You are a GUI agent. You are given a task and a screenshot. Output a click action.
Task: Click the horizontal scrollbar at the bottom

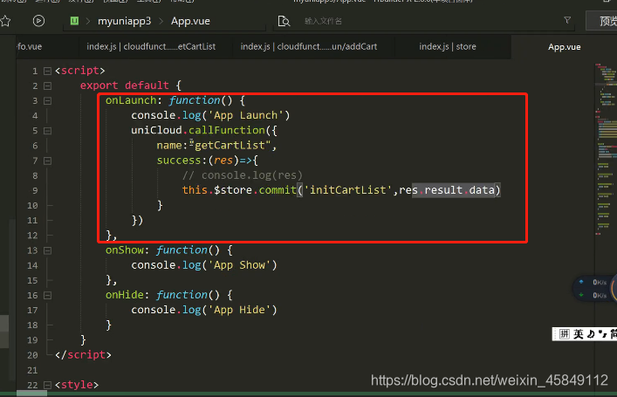click(31, 393)
